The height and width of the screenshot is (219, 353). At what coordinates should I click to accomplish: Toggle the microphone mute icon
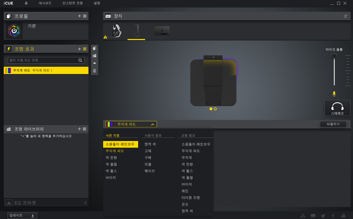pos(334,94)
